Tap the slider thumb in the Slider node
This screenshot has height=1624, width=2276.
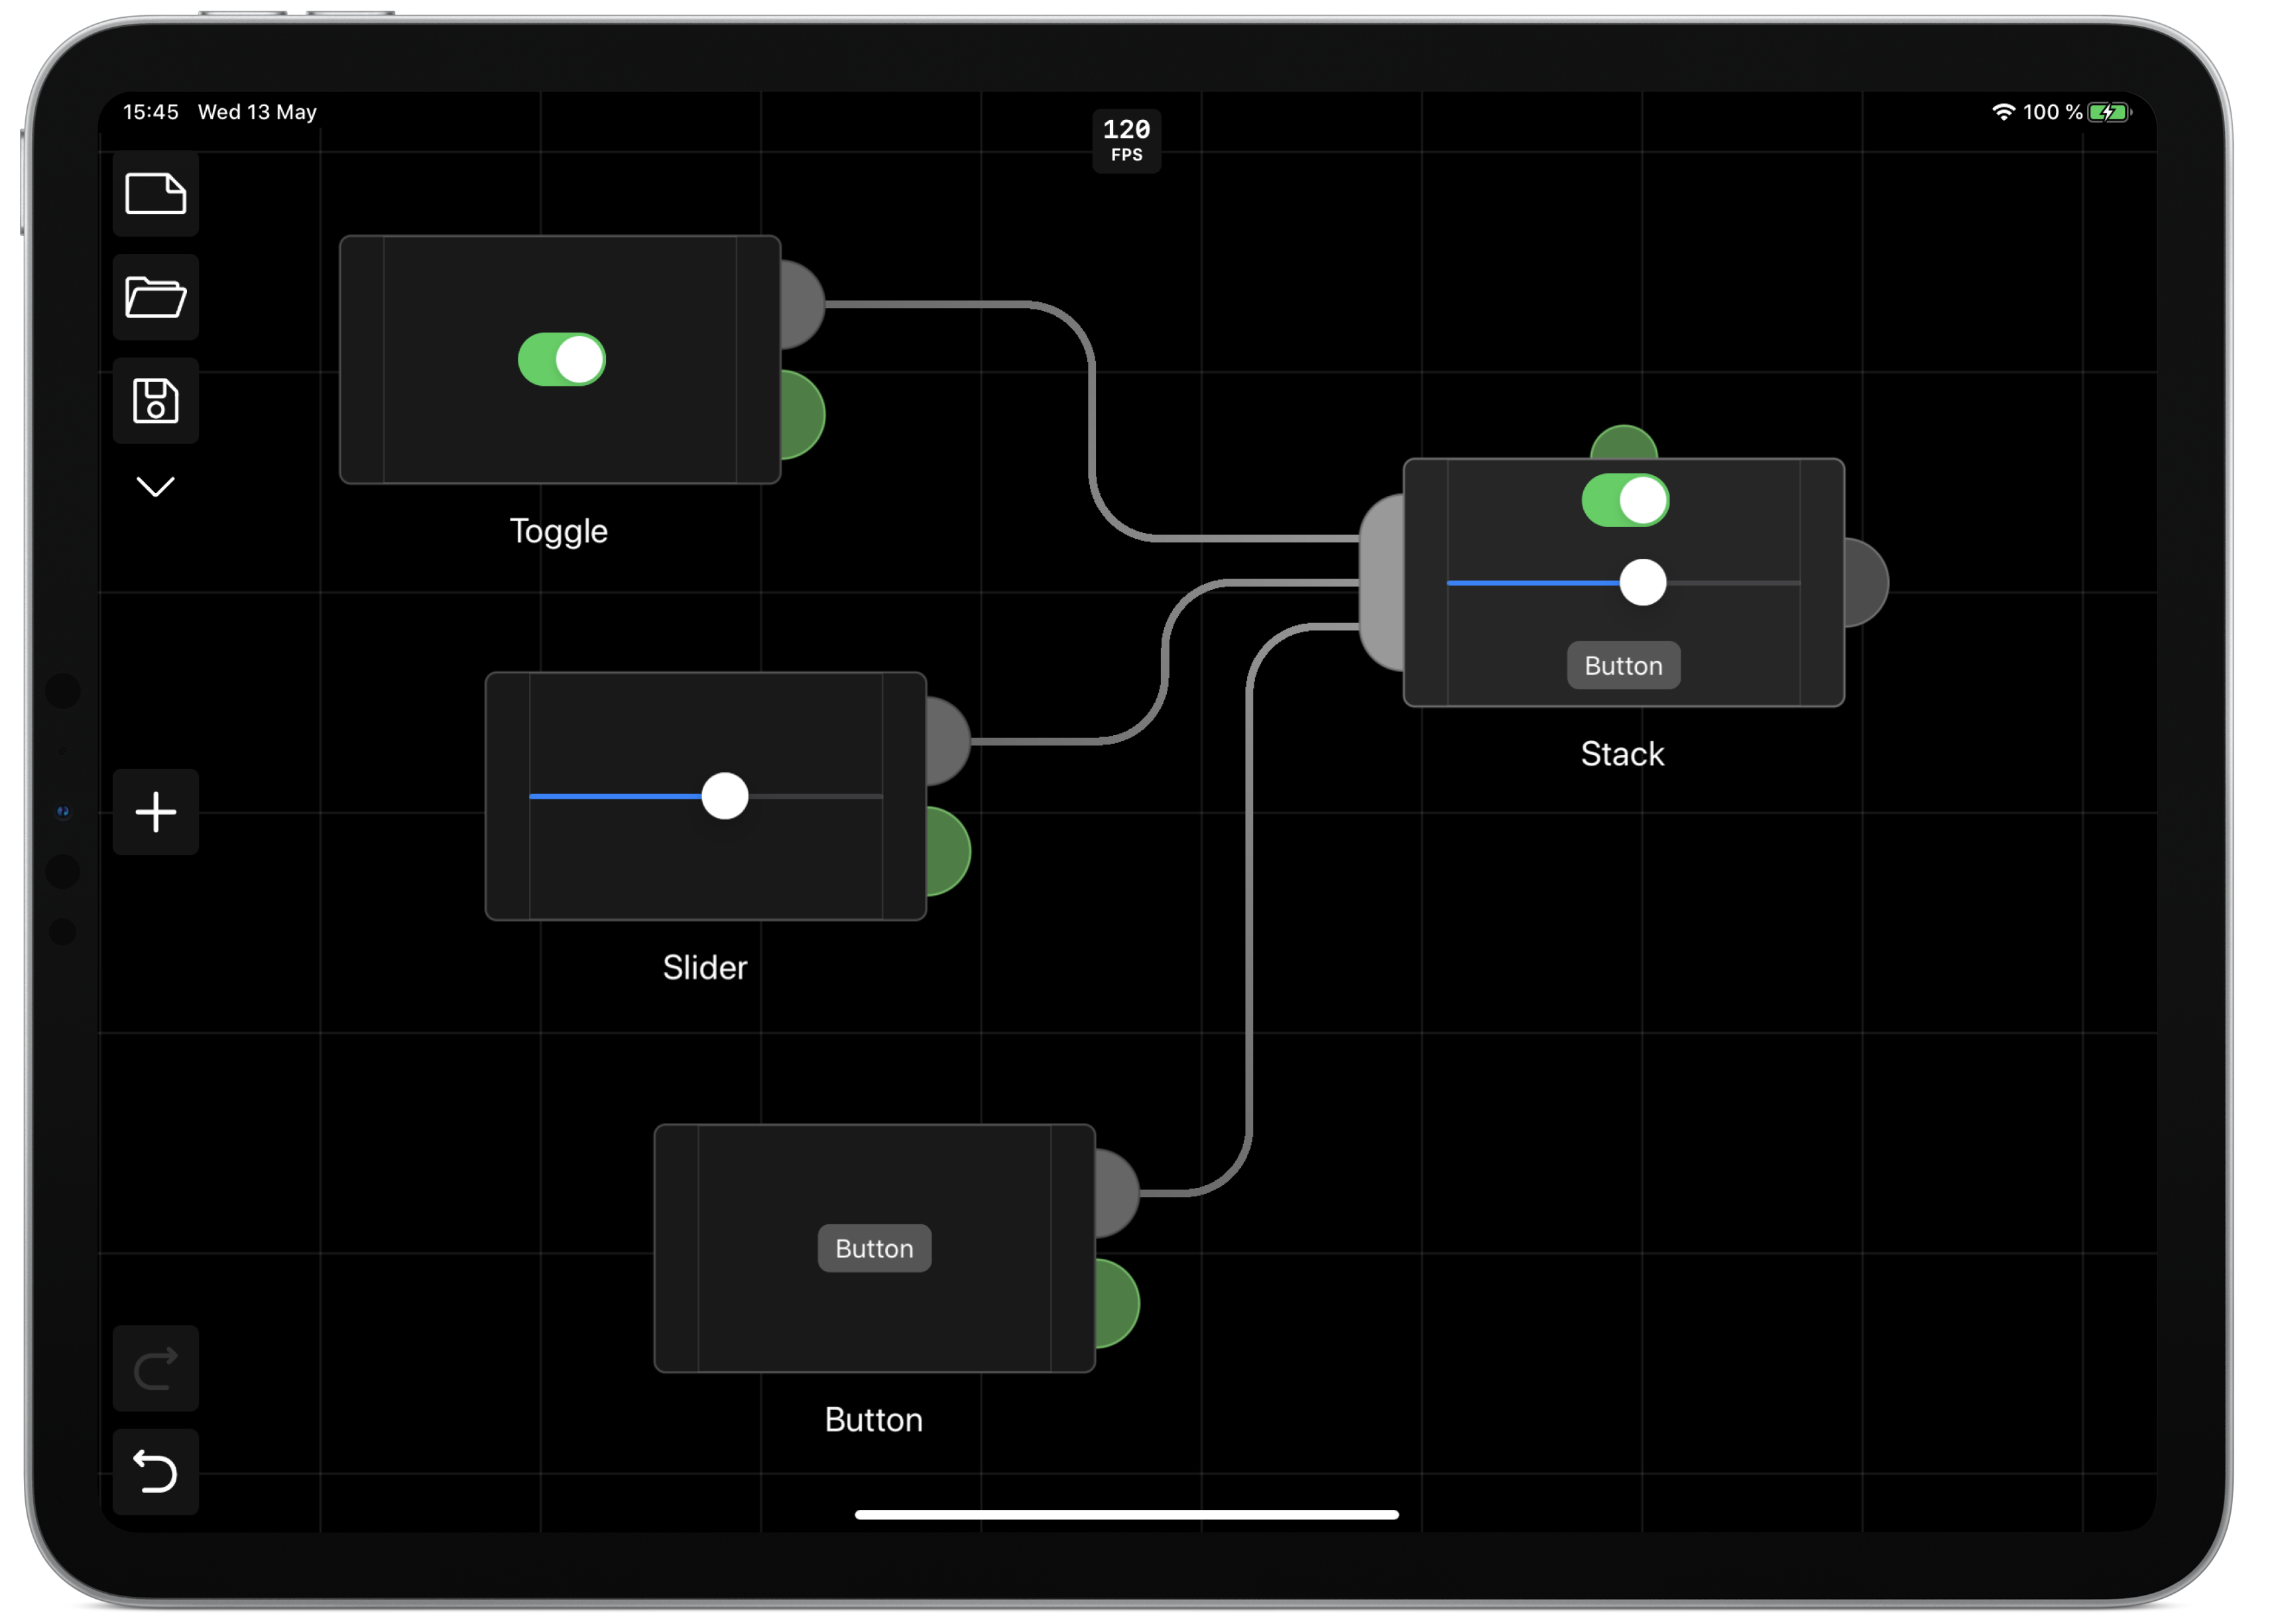tap(724, 797)
